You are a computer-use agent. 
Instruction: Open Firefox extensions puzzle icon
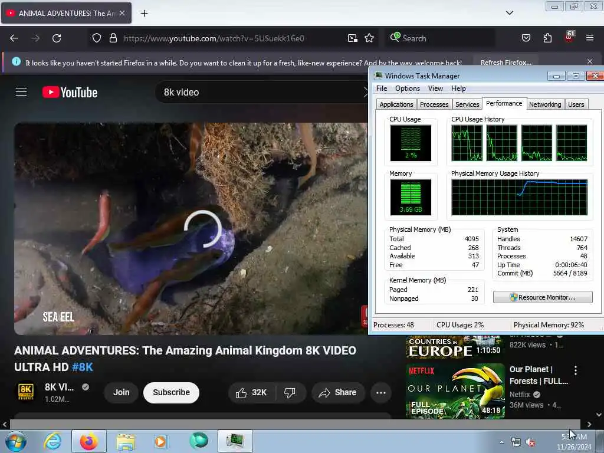point(547,38)
